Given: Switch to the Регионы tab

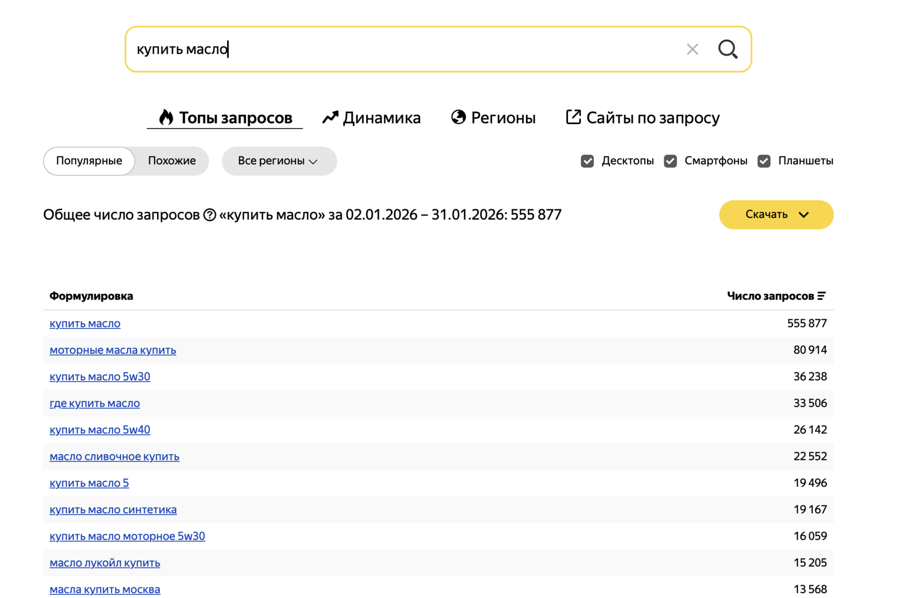Looking at the screenshot, I should [x=503, y=118].
